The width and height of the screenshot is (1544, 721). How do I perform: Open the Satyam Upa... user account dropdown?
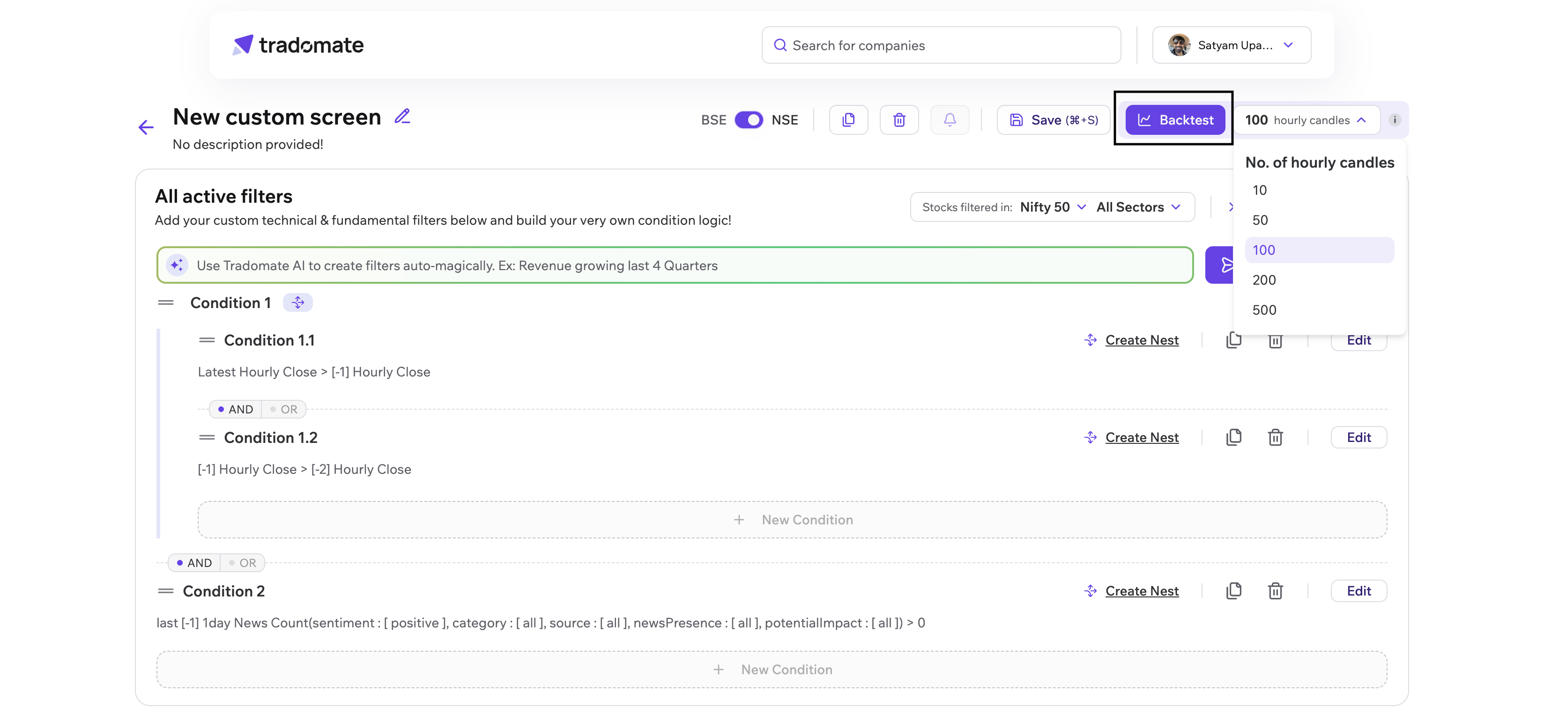[1231, 45]
